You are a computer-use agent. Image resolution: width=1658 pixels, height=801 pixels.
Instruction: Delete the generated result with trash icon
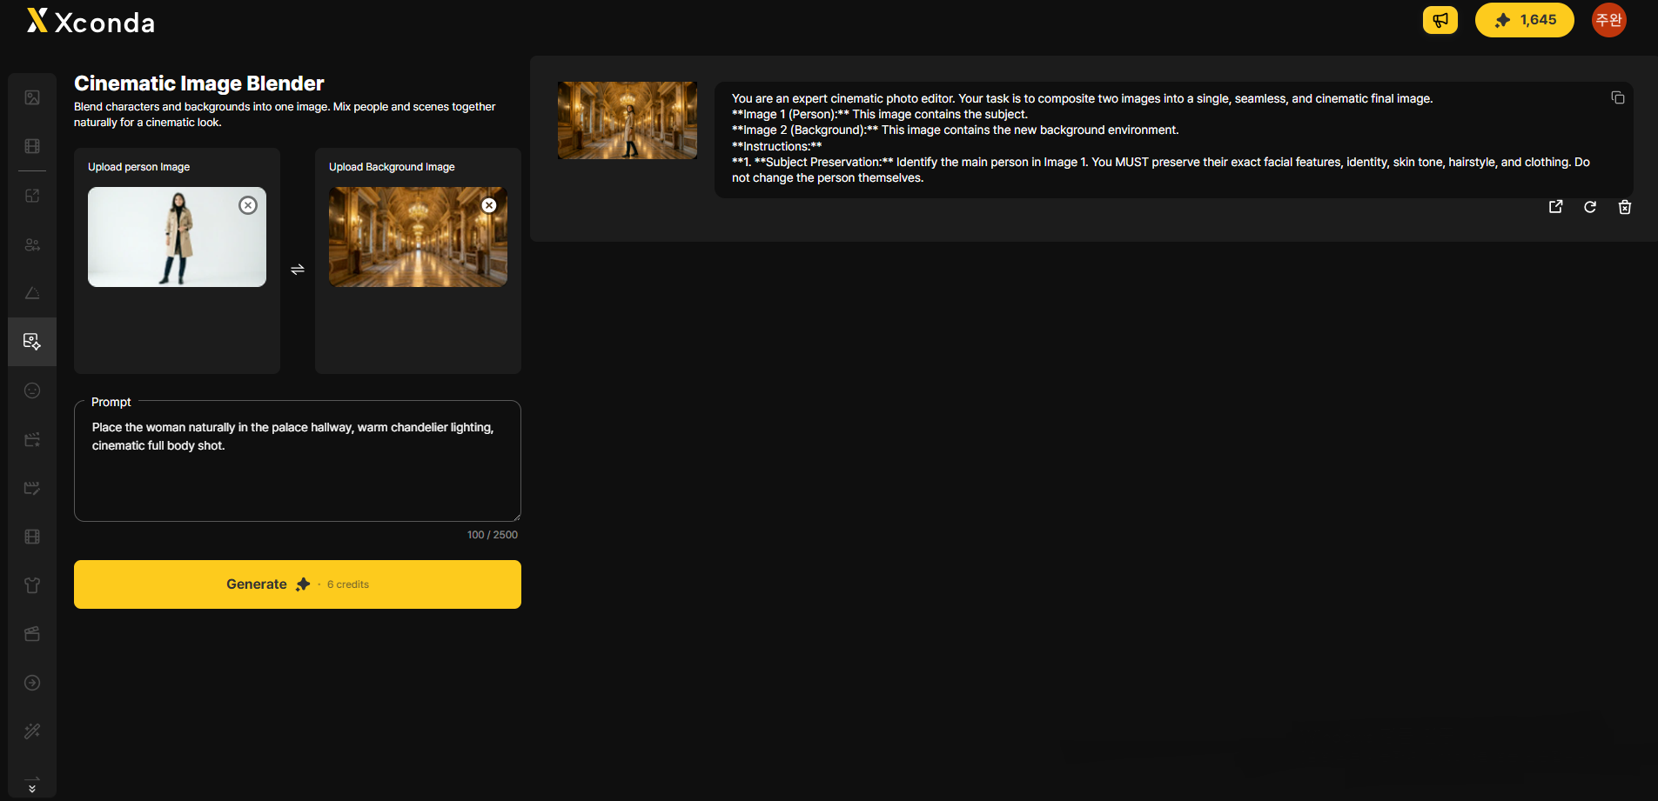pos(1625,207)
